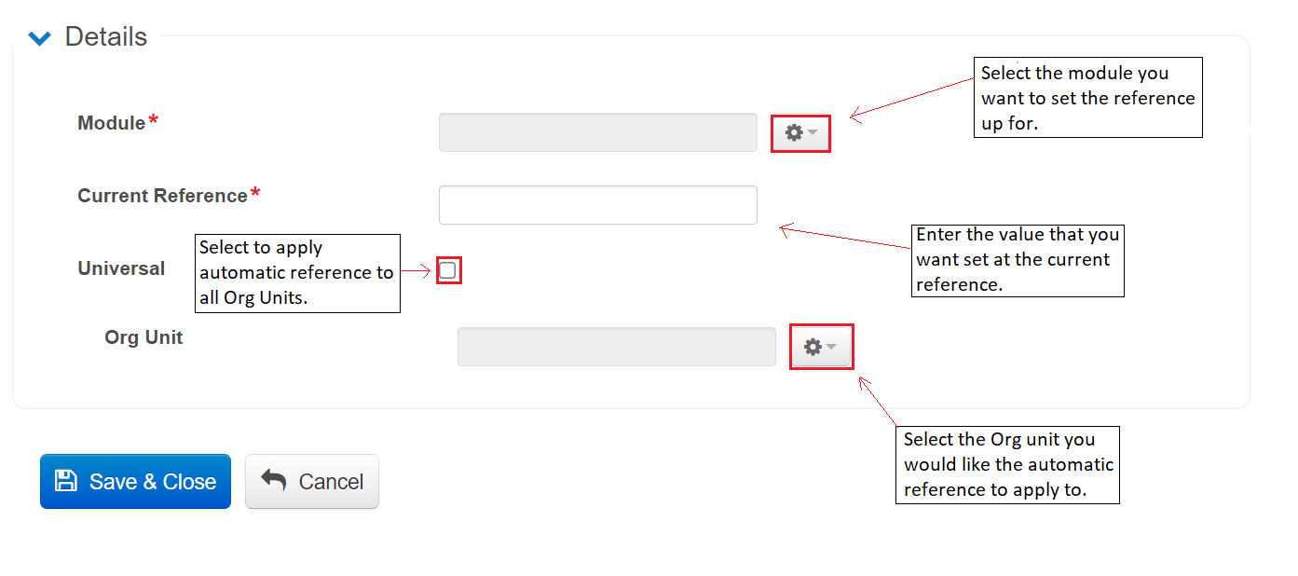1298x576 pixels.
Task: Click the Universal label text
Action: pyautogui.click(x=121, y=268)
